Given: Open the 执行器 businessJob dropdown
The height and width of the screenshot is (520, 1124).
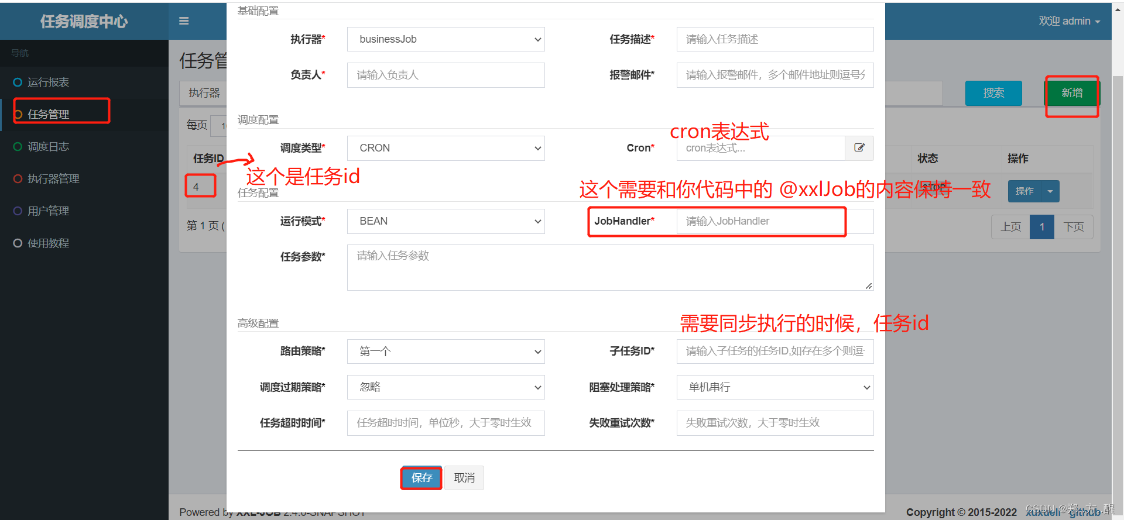Looking at the screenshot, I should pos(446,39).
